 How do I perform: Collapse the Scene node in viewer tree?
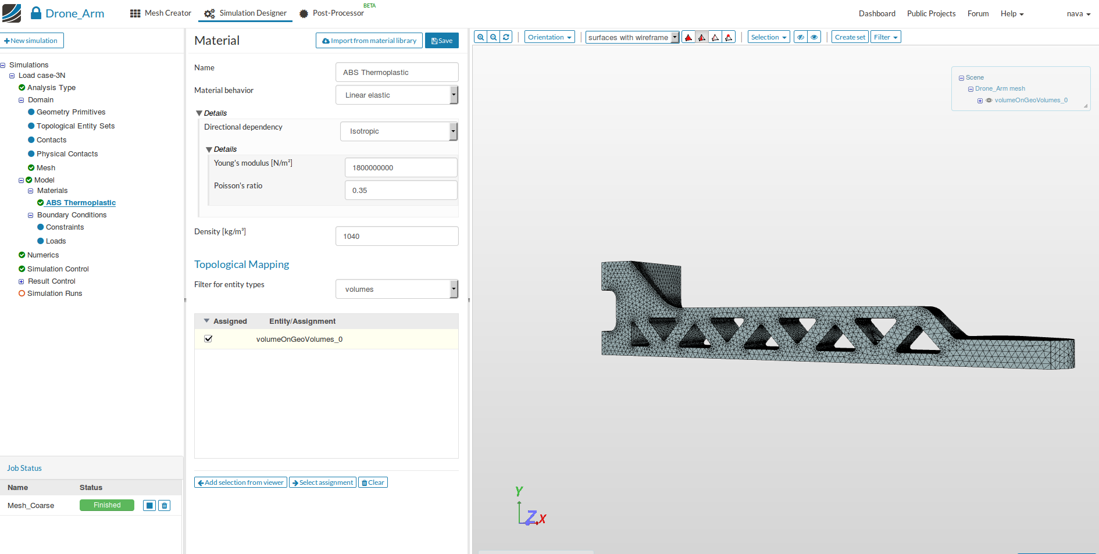point(961,78)
